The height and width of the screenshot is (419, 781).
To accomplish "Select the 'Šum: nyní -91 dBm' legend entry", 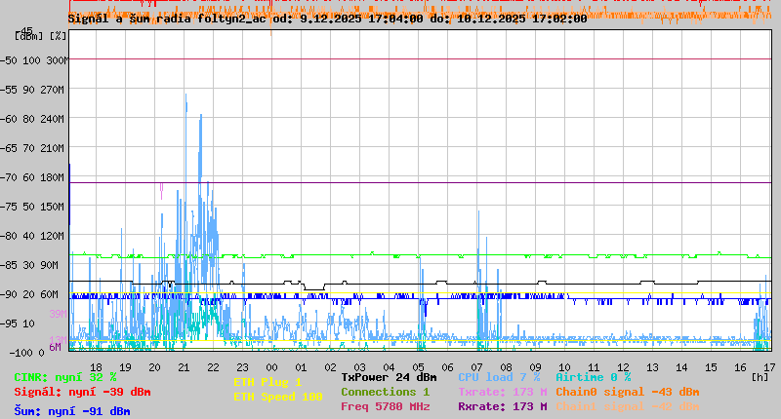I will coord(72,411).
